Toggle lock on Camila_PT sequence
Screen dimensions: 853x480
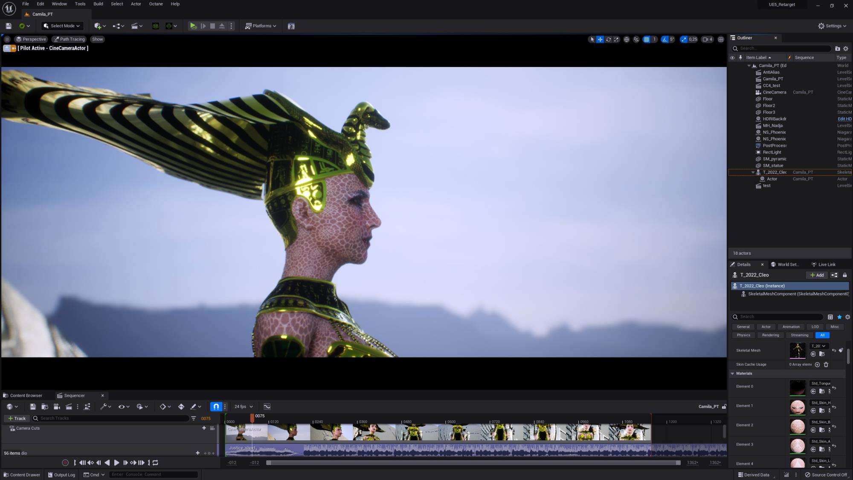(724, 407)
